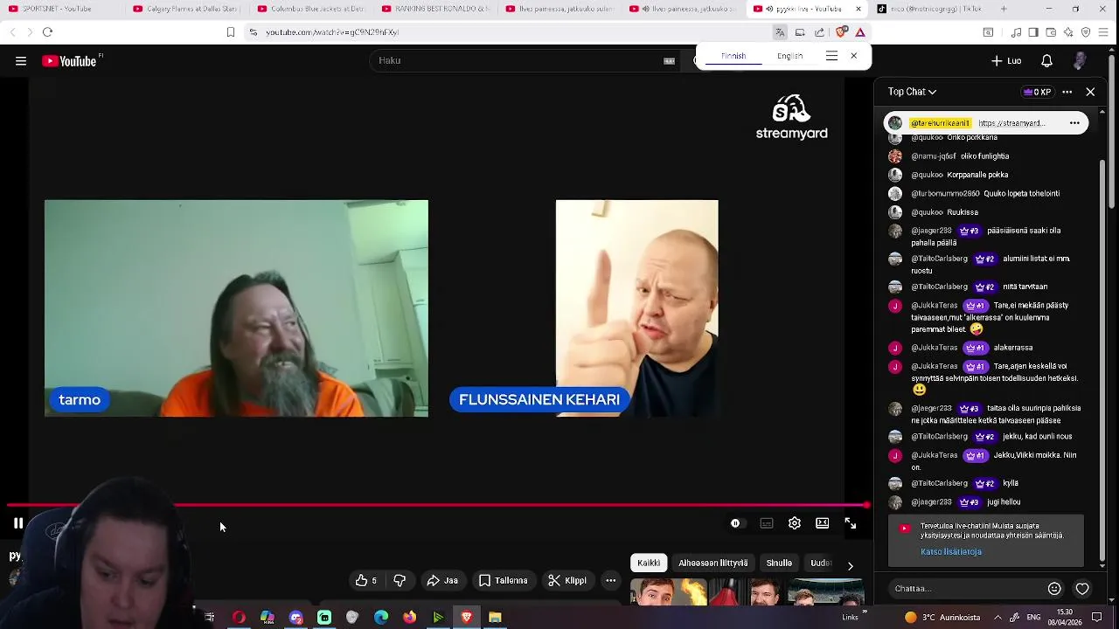Open Brave Shields lion icon
The image size is (1119, 629).
(x=841, y=32)
